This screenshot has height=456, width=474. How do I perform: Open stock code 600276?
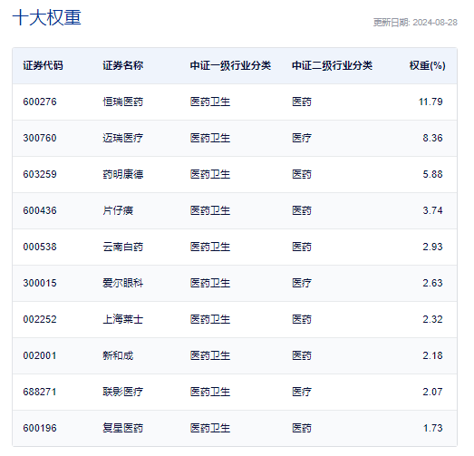pos(40,102)
